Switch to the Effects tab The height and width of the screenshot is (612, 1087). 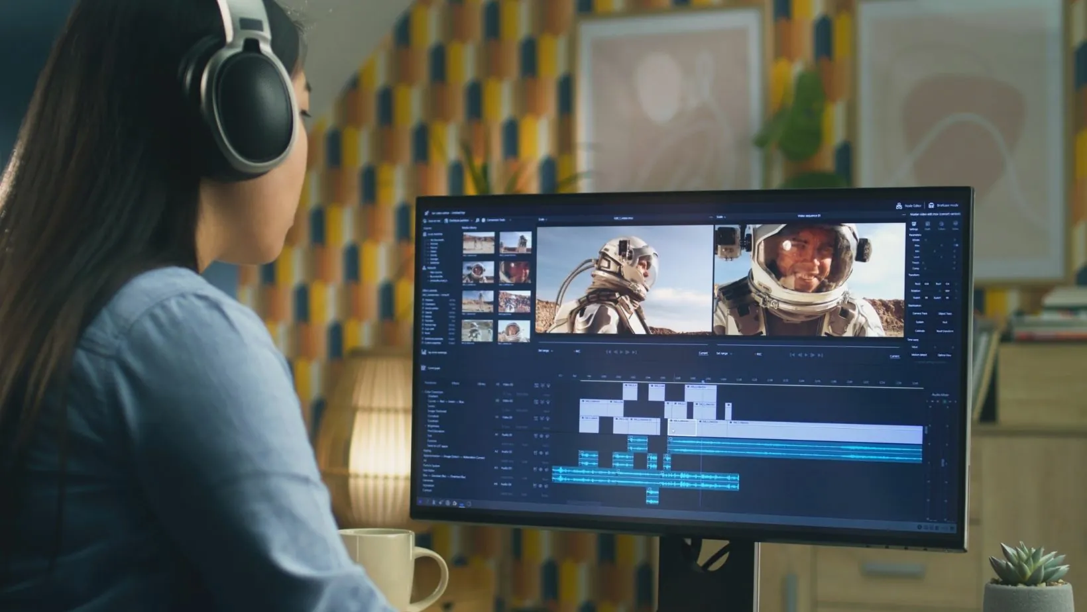point(455,383)
